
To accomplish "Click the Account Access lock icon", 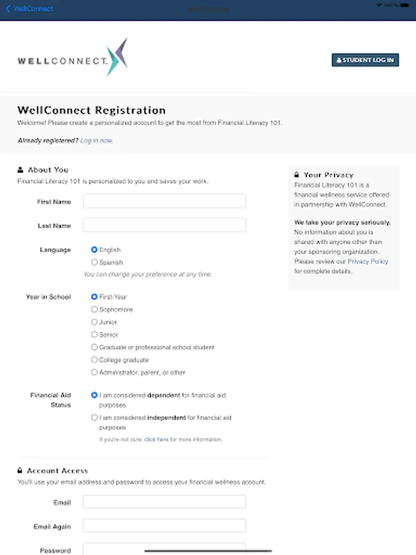I will [20, 471].
